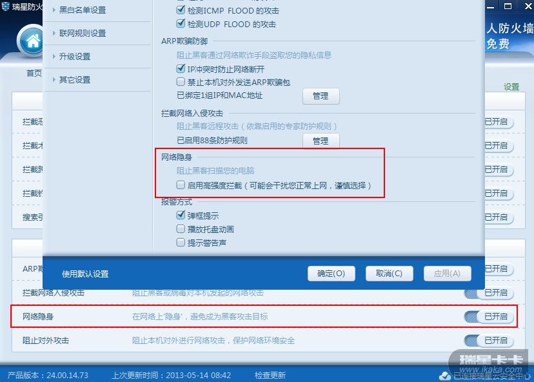Check 播放托盘动画 option
Viewport: 534px width, 382px height.
pyautogui.click(x=181, y=229)
